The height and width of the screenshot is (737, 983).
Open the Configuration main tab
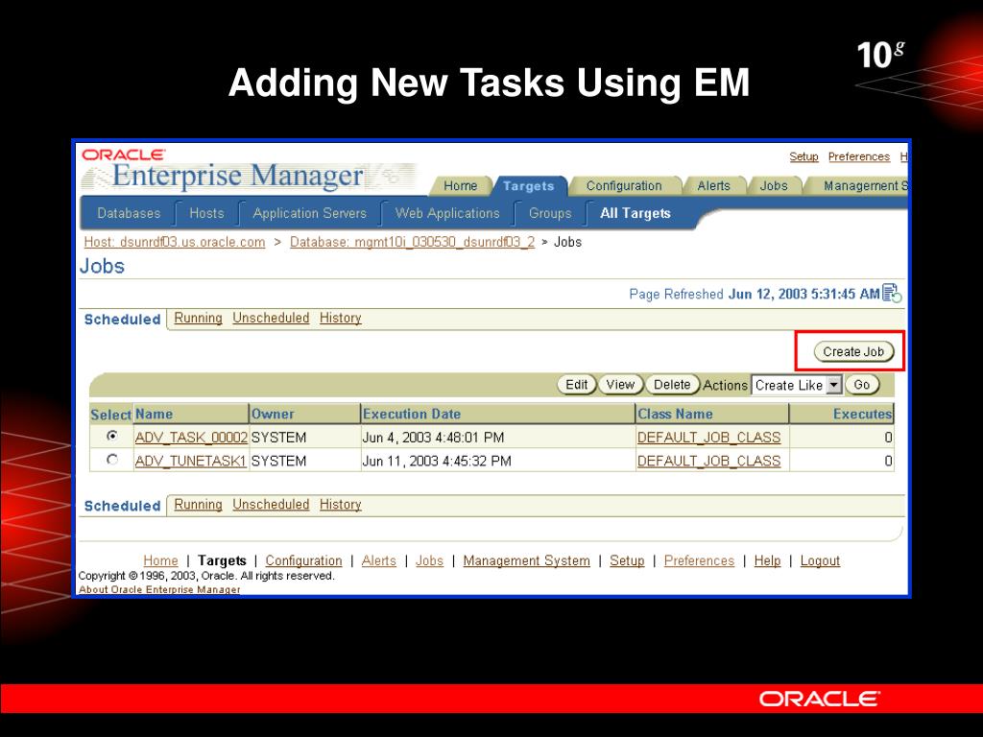click(x=624, y=186)
